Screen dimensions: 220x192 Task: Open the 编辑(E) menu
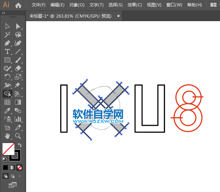tap(57, 5)
